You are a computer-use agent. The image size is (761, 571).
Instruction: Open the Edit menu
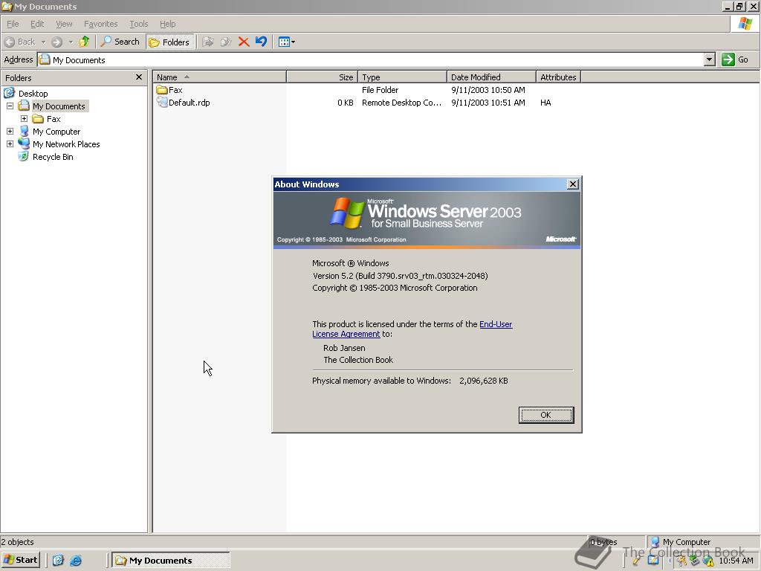pyautogui.click(x=37, y=24)
